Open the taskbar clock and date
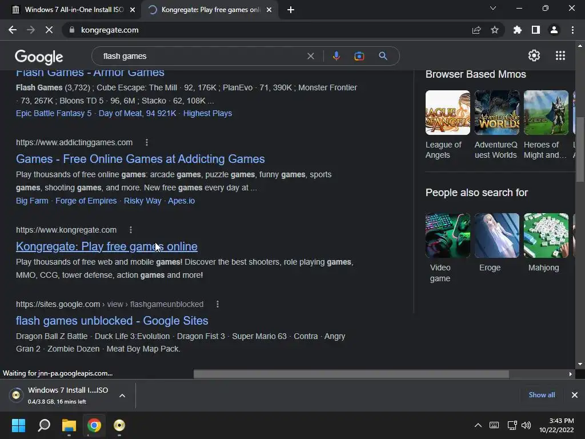The width and height of the screenshot is (585, 439). click(556, 425)
